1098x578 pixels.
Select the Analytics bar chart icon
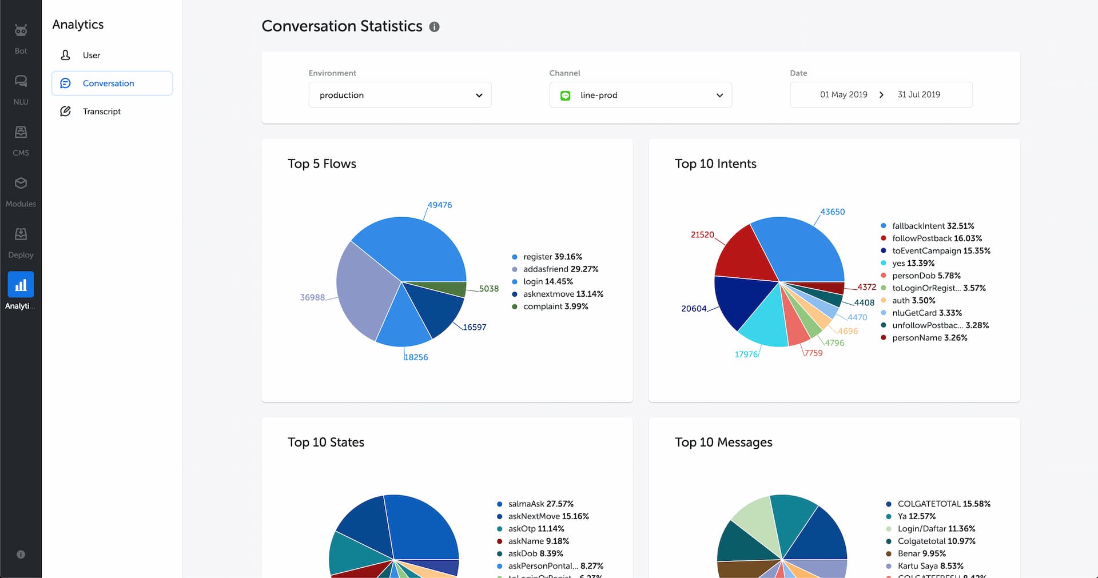(x=21, y=285)
